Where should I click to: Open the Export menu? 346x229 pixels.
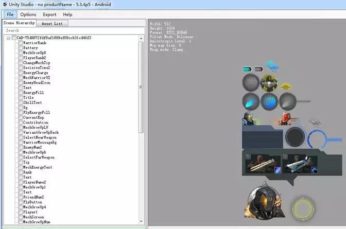[x=49, y=14]
